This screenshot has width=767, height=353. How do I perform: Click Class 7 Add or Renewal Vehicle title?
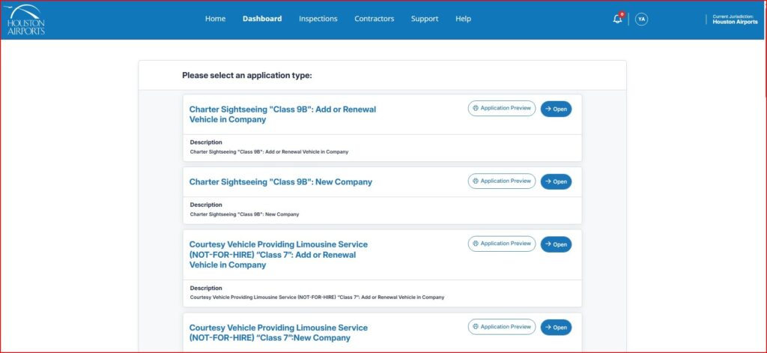click(x=278, y=255)
